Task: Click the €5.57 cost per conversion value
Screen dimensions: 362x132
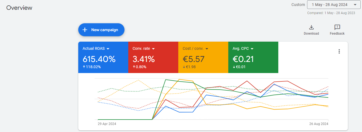Action: [194, 59]
